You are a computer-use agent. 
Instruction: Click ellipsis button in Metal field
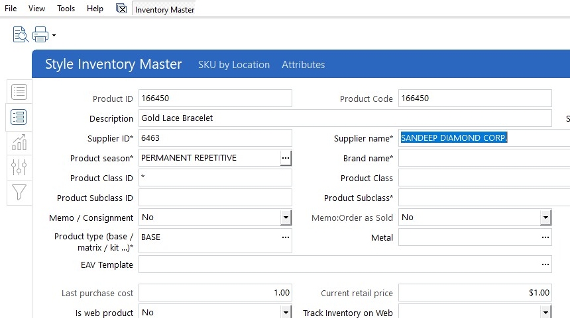545,237
